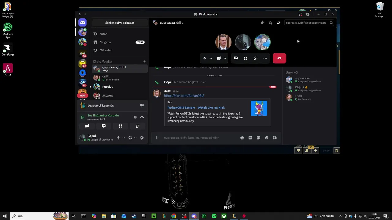This screenshot has width=392, height=220.
Task: Open the sticker picker
Action: [x=258, y=138]
